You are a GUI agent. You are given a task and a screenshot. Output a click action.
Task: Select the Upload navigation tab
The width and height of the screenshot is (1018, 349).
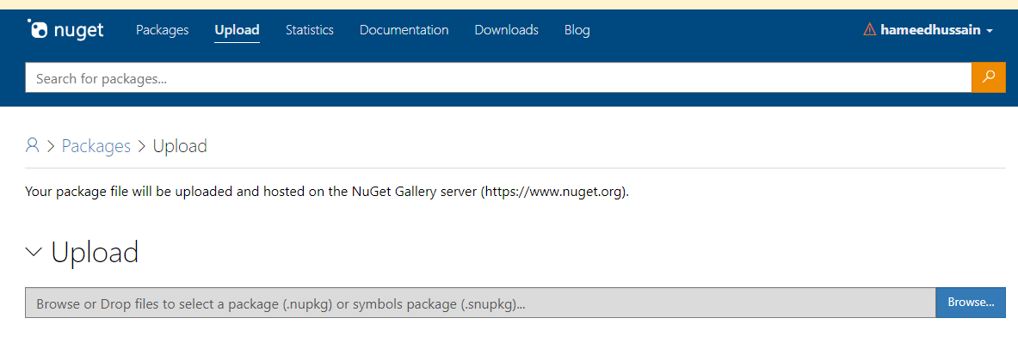[x=237, y=30]
